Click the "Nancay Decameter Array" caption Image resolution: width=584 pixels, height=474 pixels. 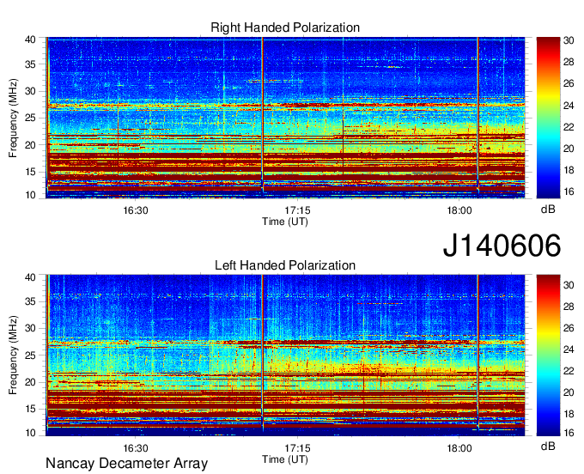(x=126, y=464)
